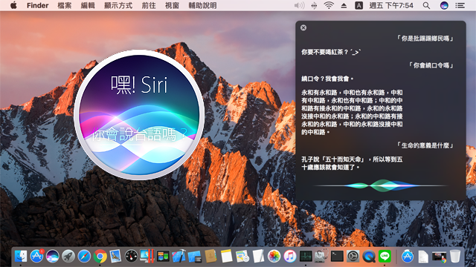This screenshot has width=476, height=267.
Task: Open System Preferences gear in the Dock
Action: point(353,257)
